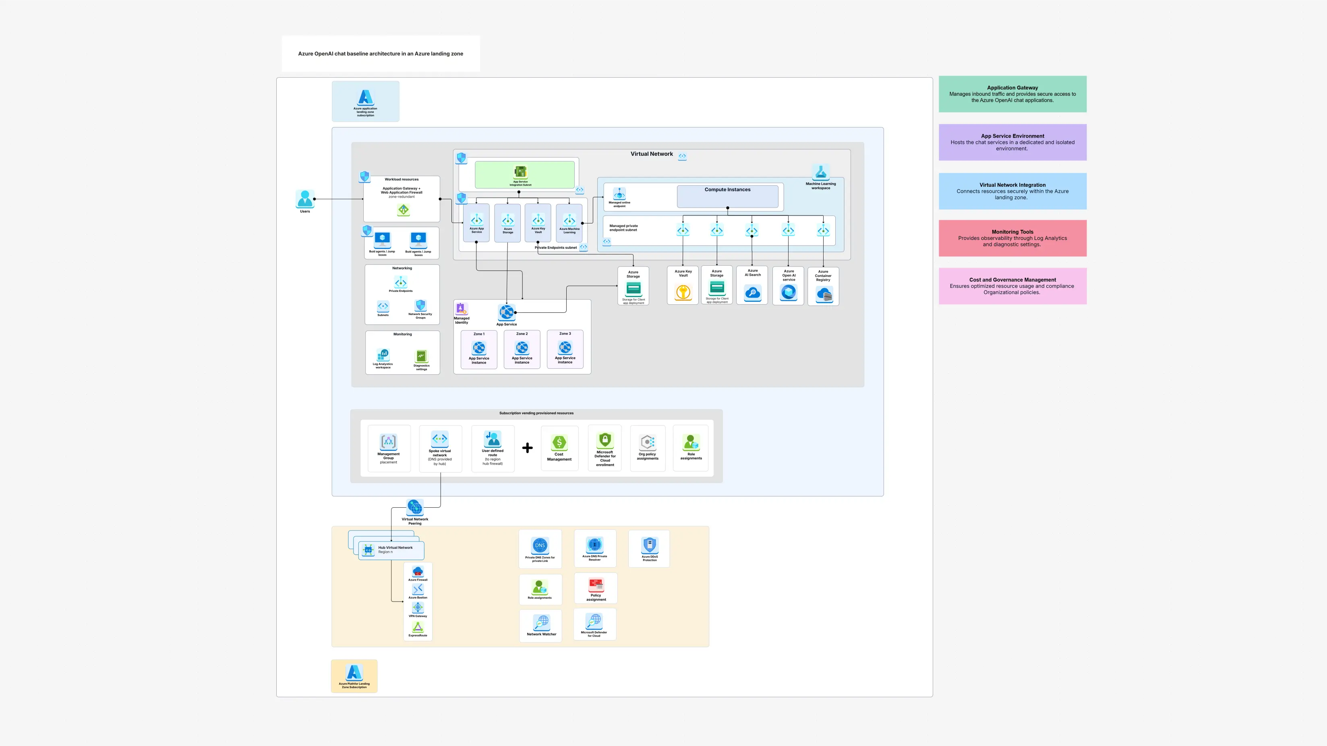This screenshot has height=746, width=1327.
Task: Select the Private DNS Zones icon
Action: pyautogui.click(x=540, y=544)
